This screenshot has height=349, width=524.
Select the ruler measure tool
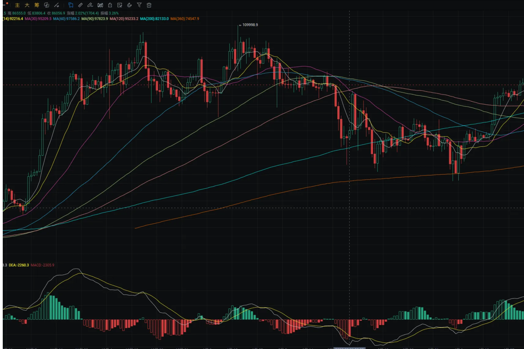click(80, 5)
